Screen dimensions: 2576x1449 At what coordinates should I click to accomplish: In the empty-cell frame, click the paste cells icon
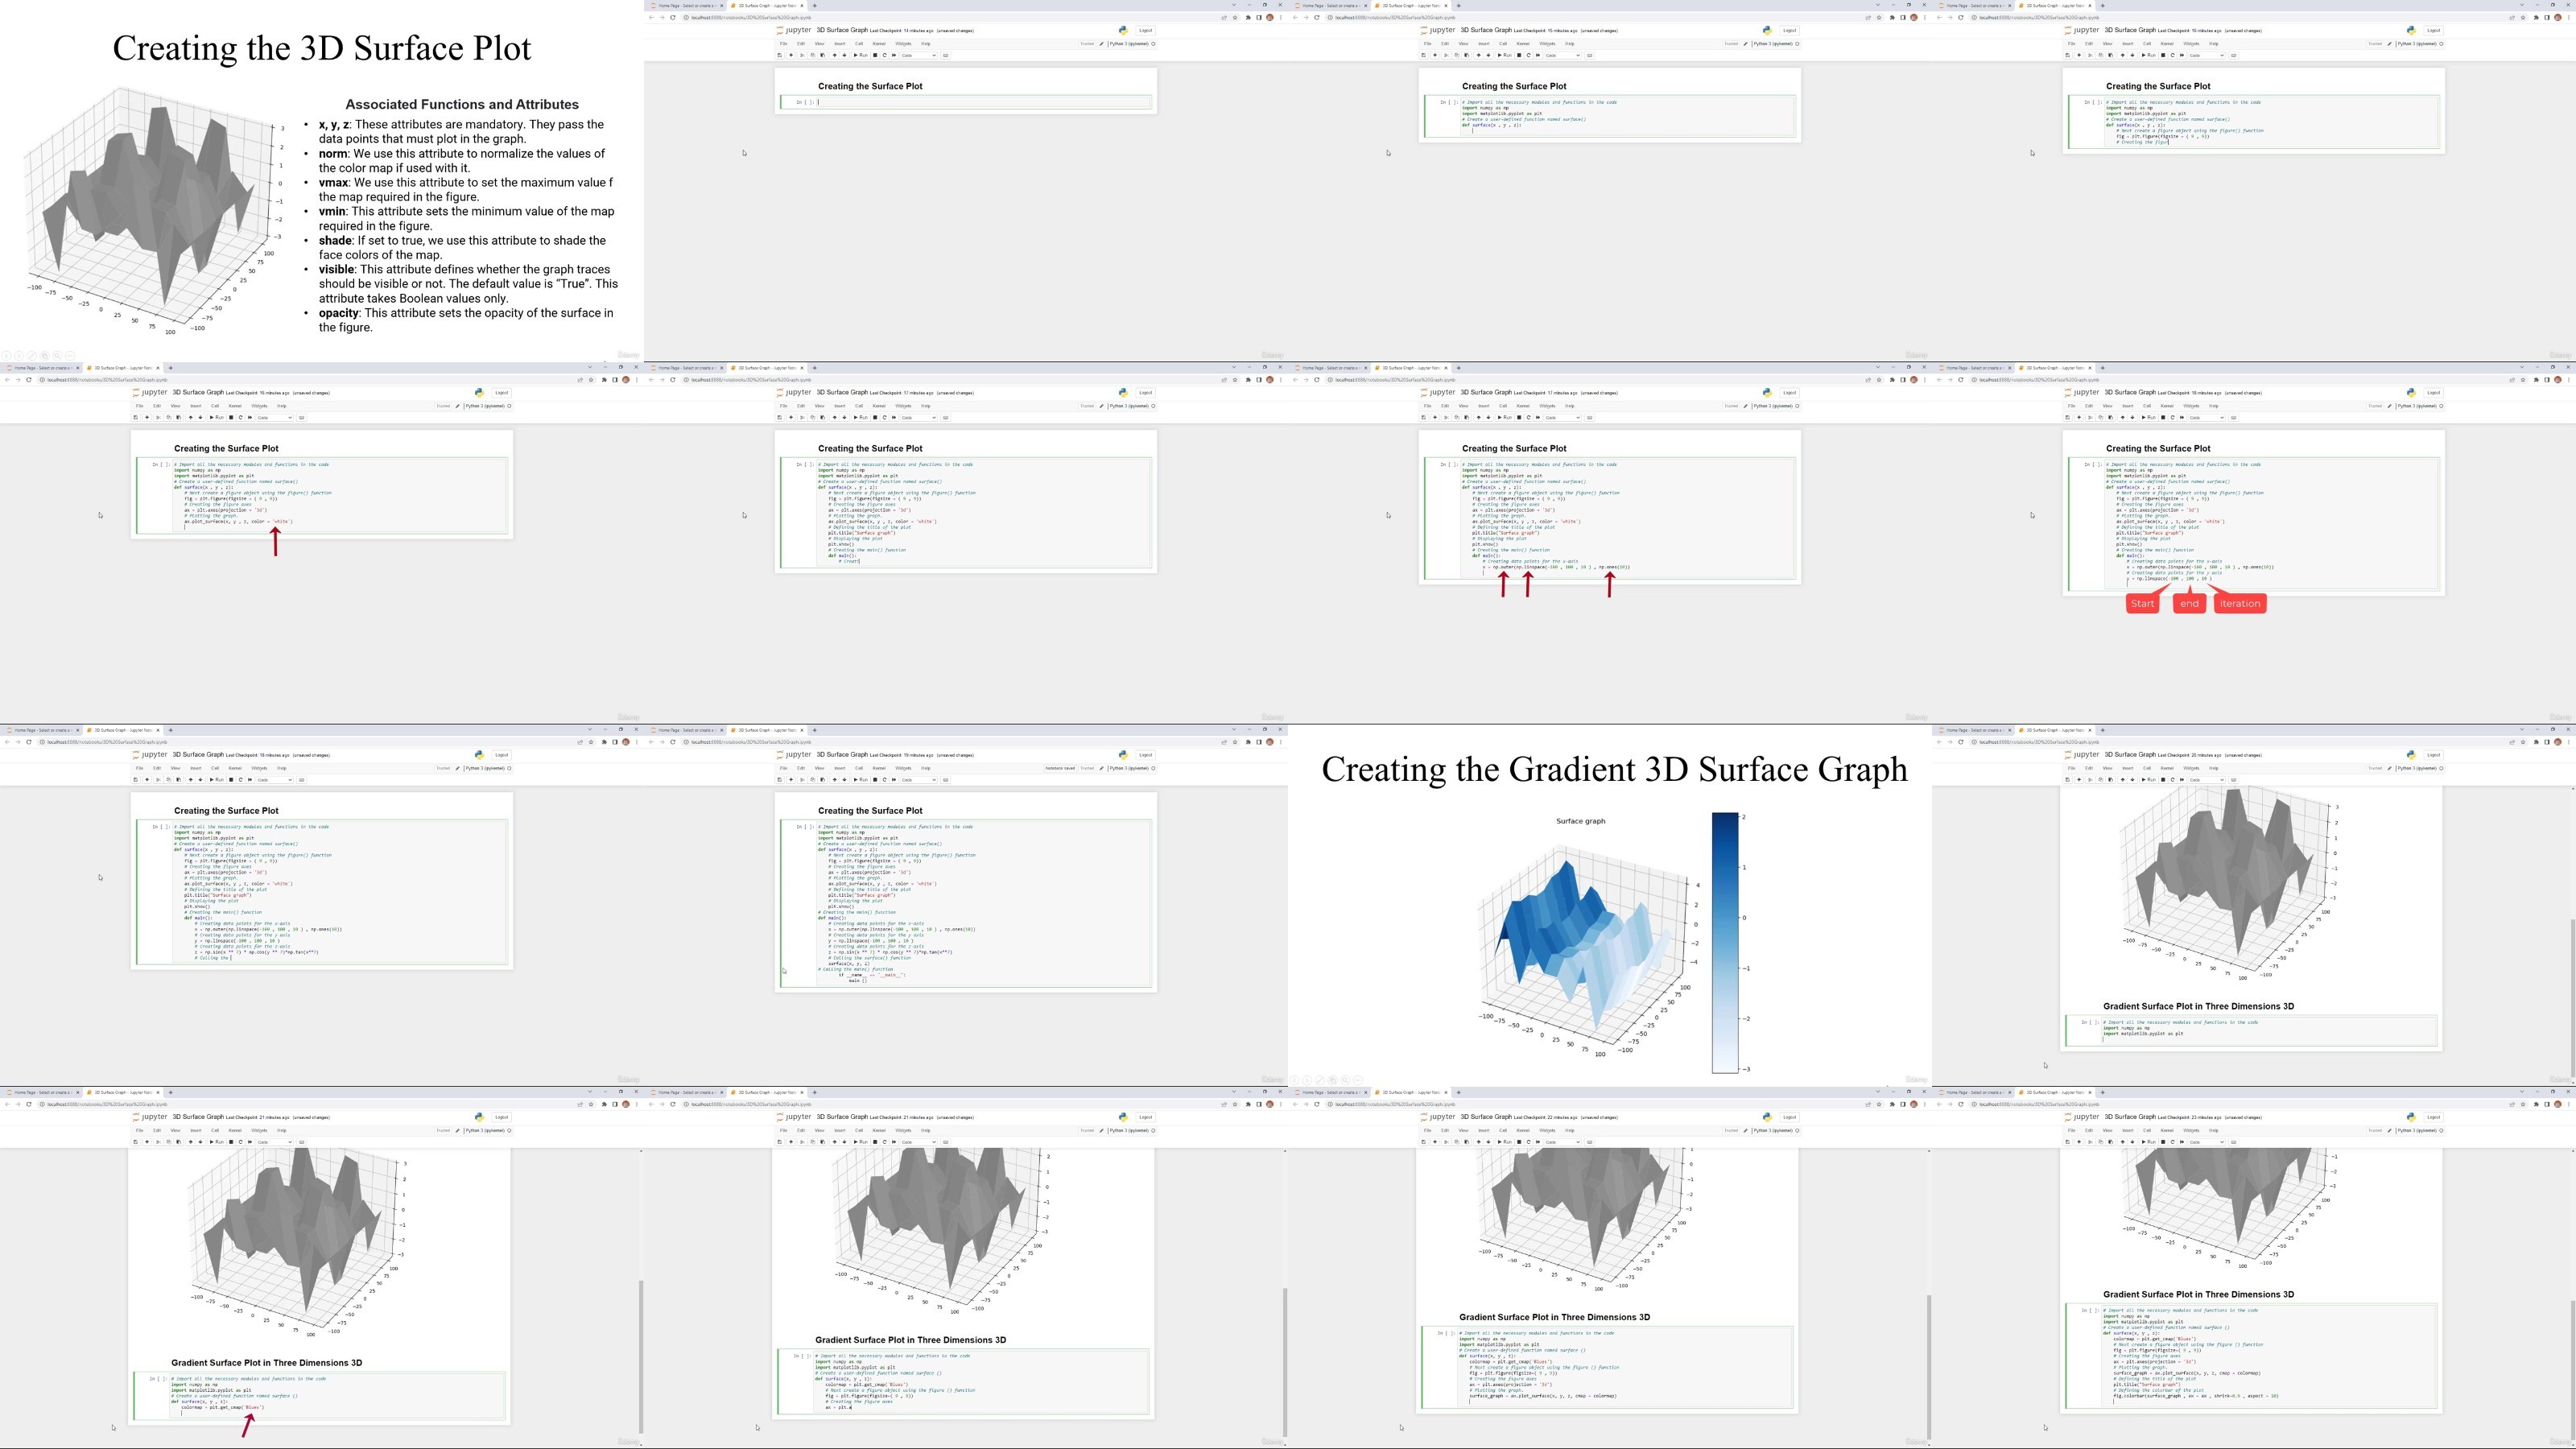point(823,55)
